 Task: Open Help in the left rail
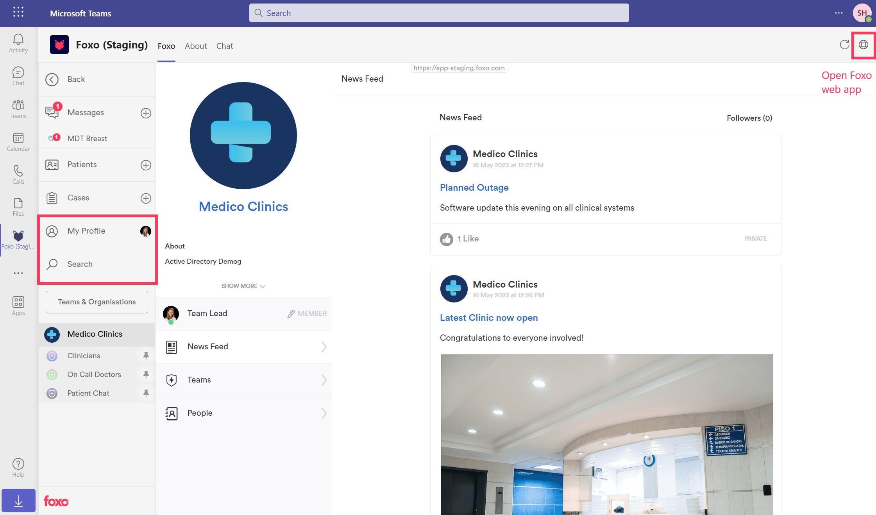18,467
